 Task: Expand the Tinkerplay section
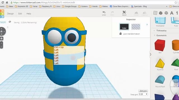click(x=161, y=31)
